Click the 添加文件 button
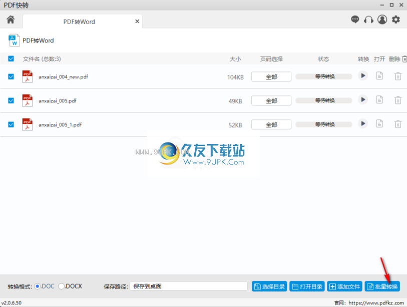407x307 pixels. (344, 286)
